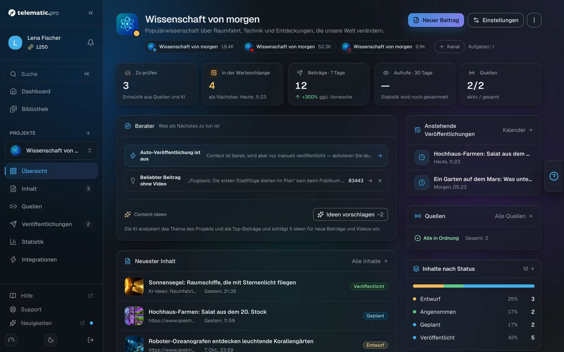
Task: Open the Zu prüfen stat card
Action: pos(157,84)
